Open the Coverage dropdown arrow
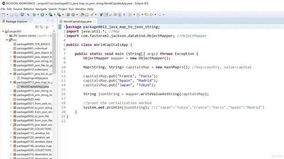 (x=55, y=15)
